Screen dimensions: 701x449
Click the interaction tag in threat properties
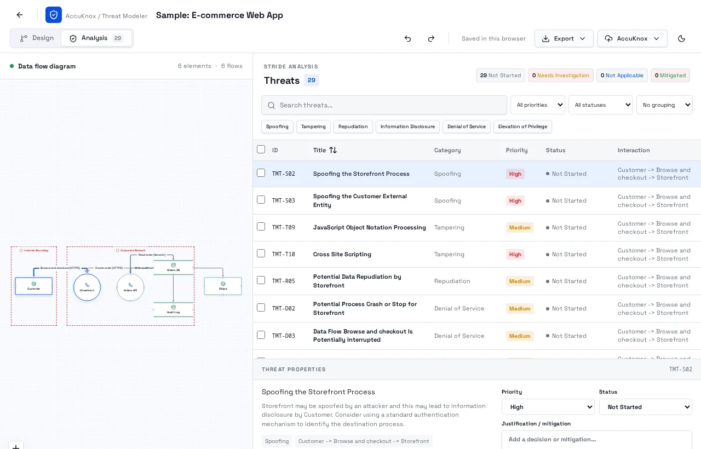pyautogui.click(x=364, y=441)
